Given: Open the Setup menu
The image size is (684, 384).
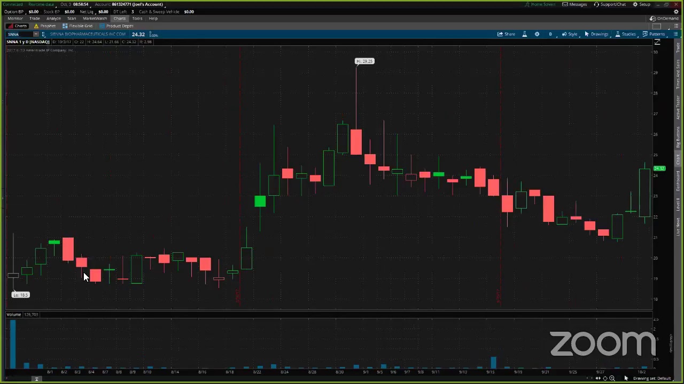Looking at the screenshot, I should (x=642, y=4).
